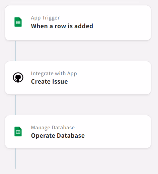Open the 'When a row is added' step

pos(78,23)
